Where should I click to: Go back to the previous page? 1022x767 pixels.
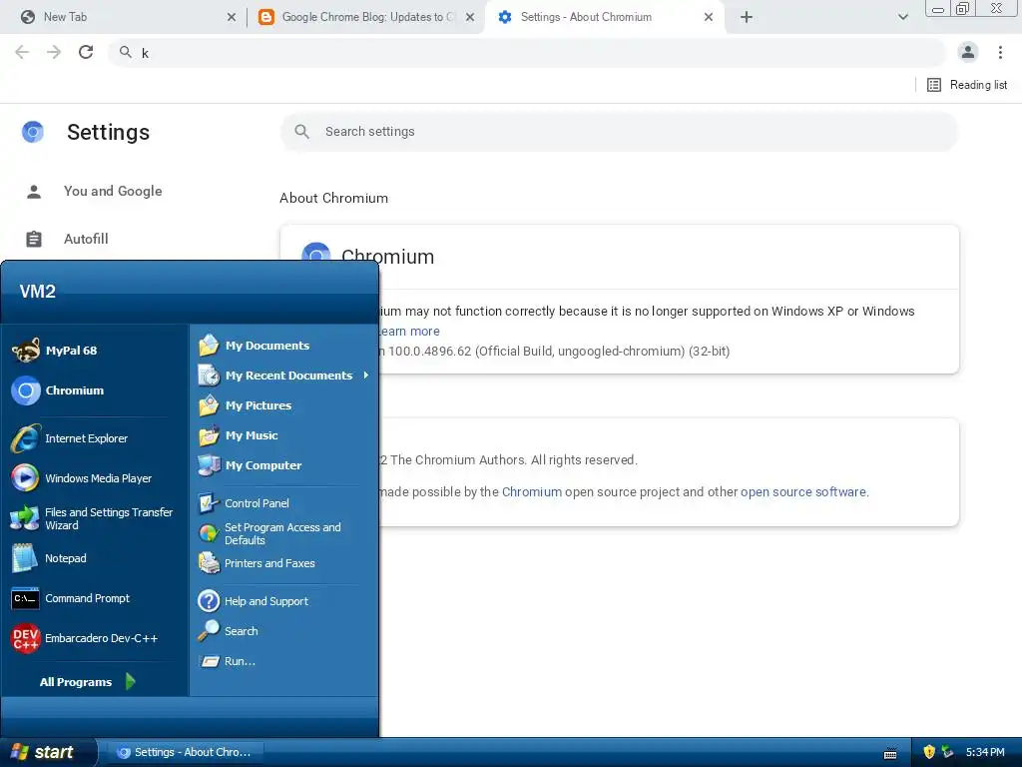pos(22,52)
